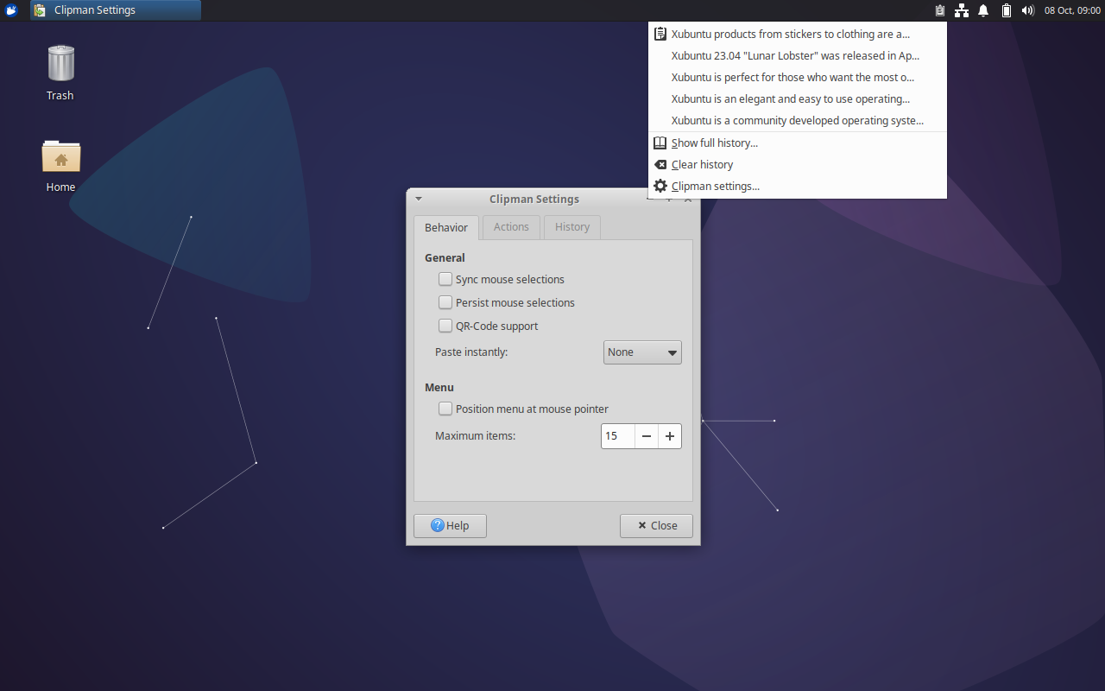Screen dimensions: 1105x691
Task: Select entry "Xubuntu is a community developed"
Action: click(x=797, y=120)
